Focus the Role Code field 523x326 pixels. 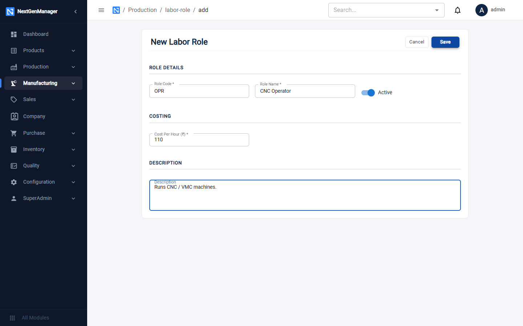pos(199,91)
